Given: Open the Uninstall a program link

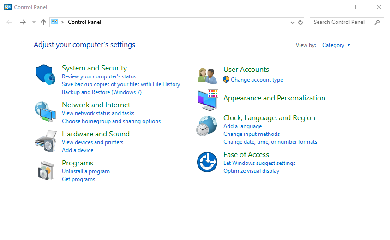Looking at the screenshot, I should [86, 171].
